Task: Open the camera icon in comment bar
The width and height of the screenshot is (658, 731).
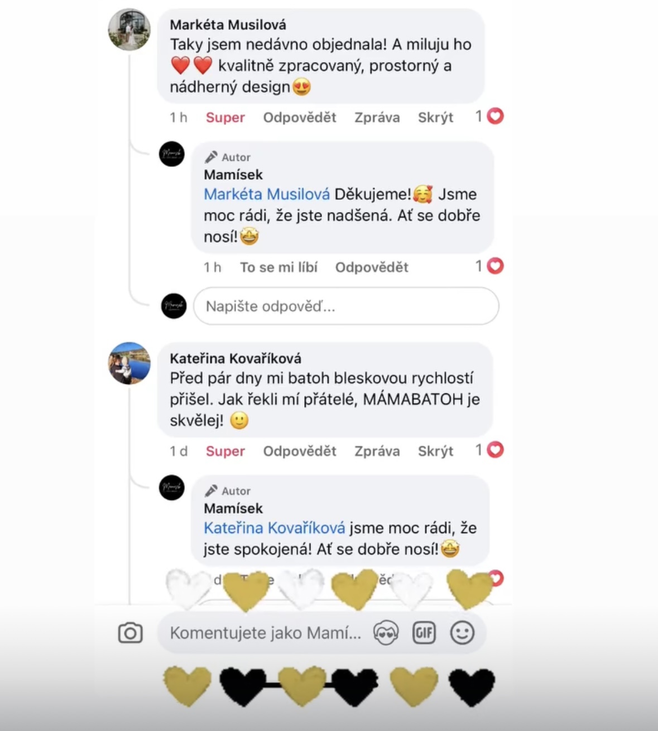Action: tap(130, 633)
